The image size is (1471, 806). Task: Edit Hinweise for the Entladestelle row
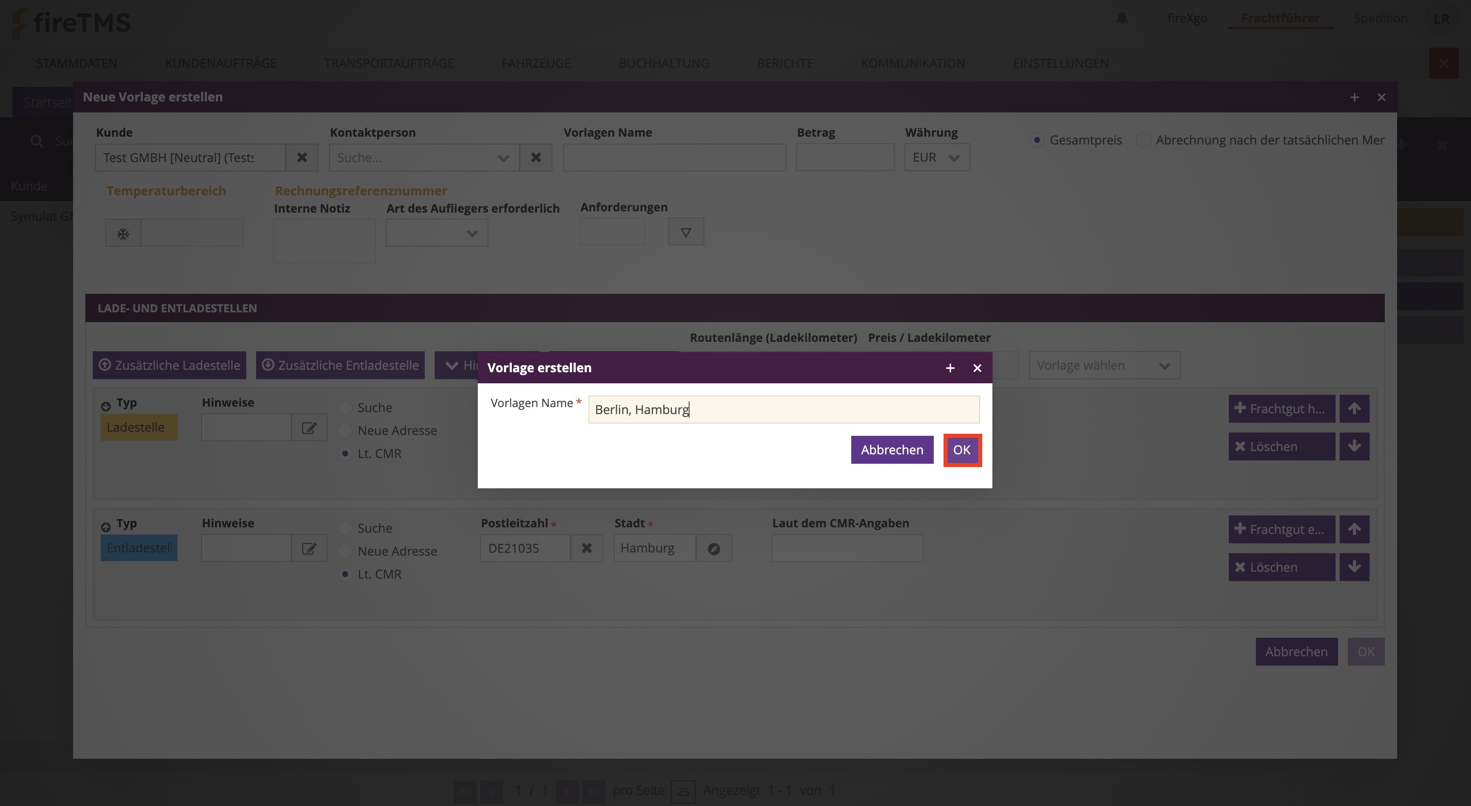pyautogui.click(x=309, y=549)
